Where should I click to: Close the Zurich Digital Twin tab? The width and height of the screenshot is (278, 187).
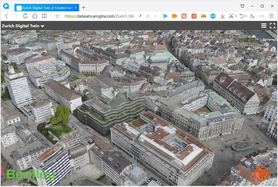(76, 8)
